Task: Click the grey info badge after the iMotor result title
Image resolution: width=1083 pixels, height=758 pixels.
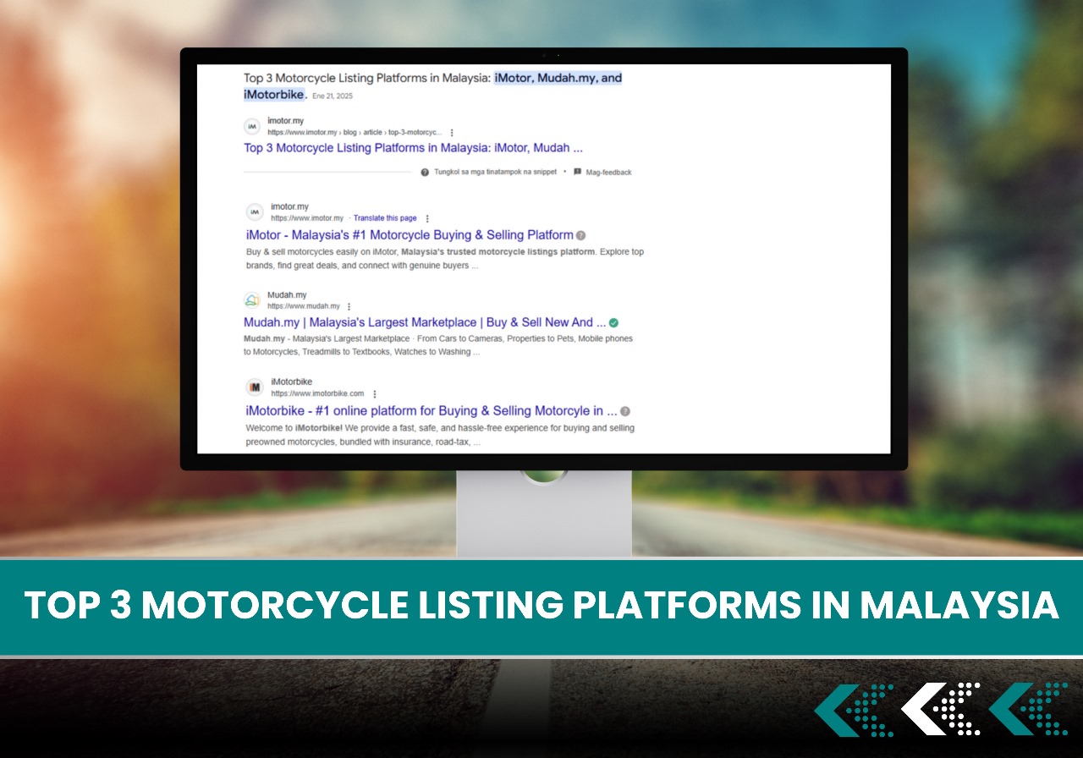Action: (x=580, y=235)
